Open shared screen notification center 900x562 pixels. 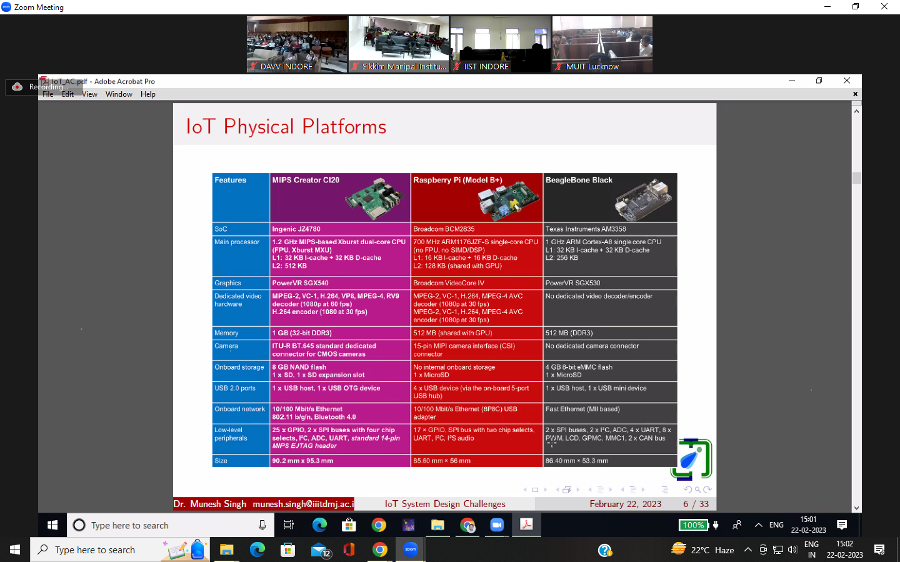(x=842, y=525)
